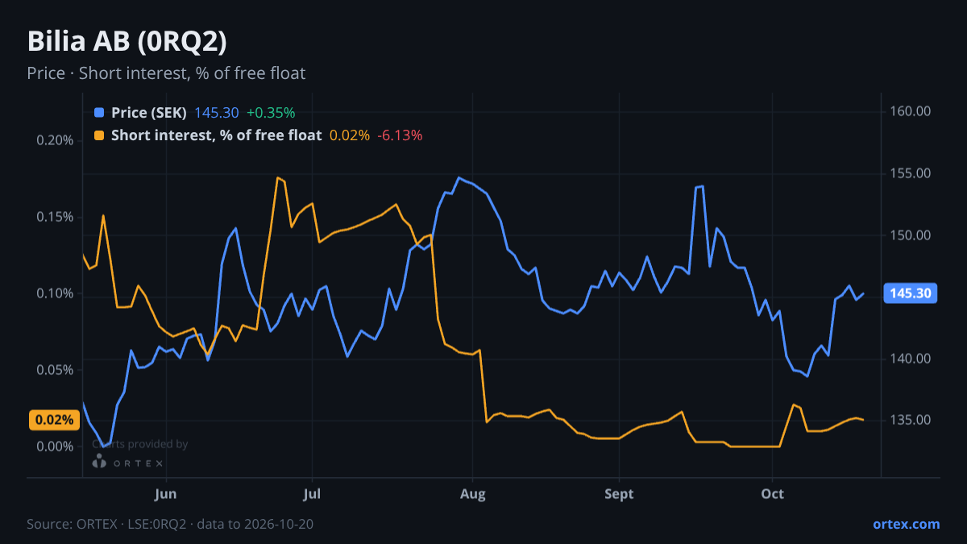Screen dimensions: 967x544
Task: Click the 155.00 right axis label
Action: [911, 173]
